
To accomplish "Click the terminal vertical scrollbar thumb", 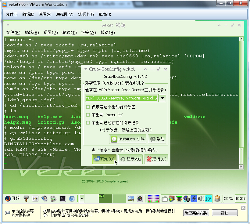I will click(241, 156).
